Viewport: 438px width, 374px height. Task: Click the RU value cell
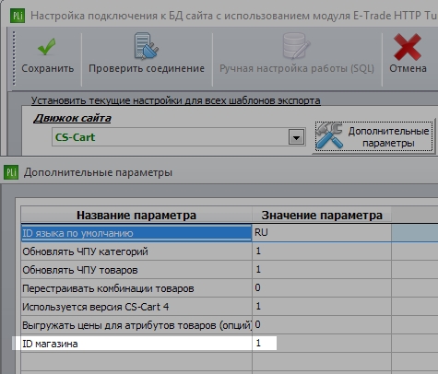pos(322,233)
